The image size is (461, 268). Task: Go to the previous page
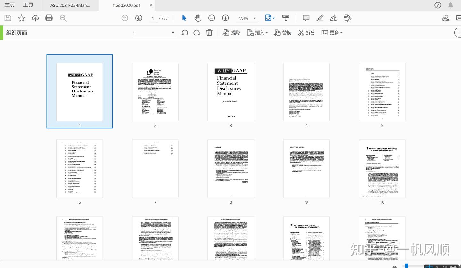coord(125,18)
